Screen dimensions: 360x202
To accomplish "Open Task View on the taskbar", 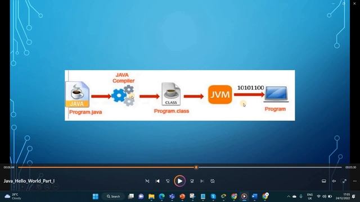I will tap(131, 196).
